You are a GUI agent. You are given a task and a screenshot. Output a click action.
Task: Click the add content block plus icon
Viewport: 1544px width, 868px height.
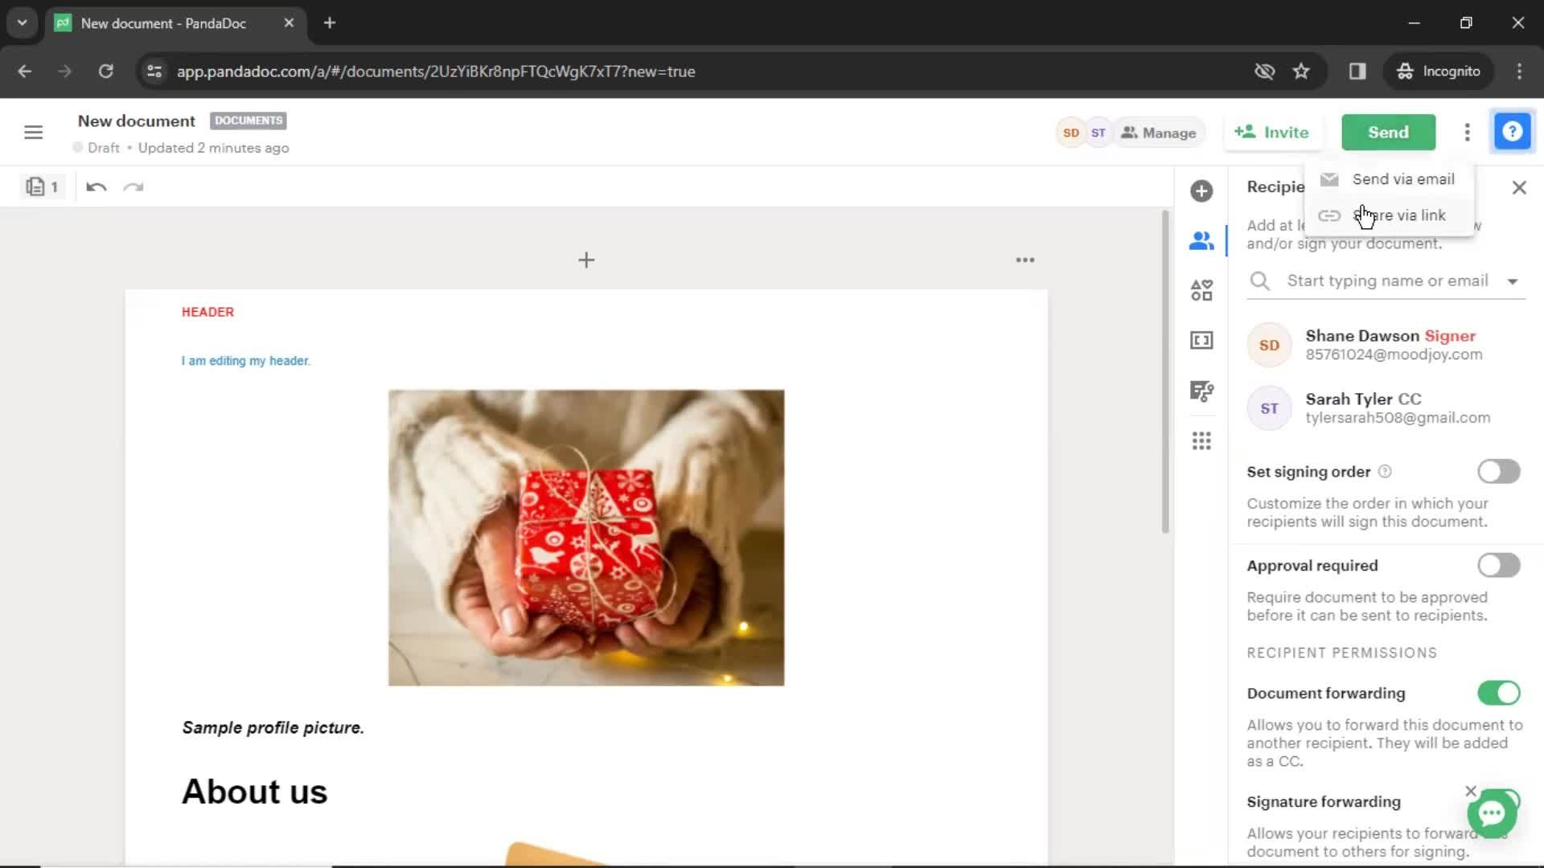pos(586,260)
